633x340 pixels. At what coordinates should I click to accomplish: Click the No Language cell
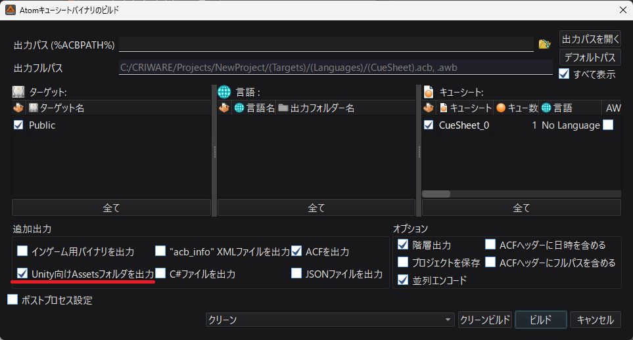pos(571,125)
